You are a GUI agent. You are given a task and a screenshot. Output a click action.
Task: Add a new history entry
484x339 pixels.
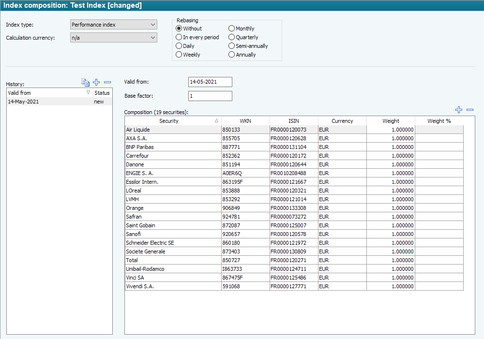(96, 83)
